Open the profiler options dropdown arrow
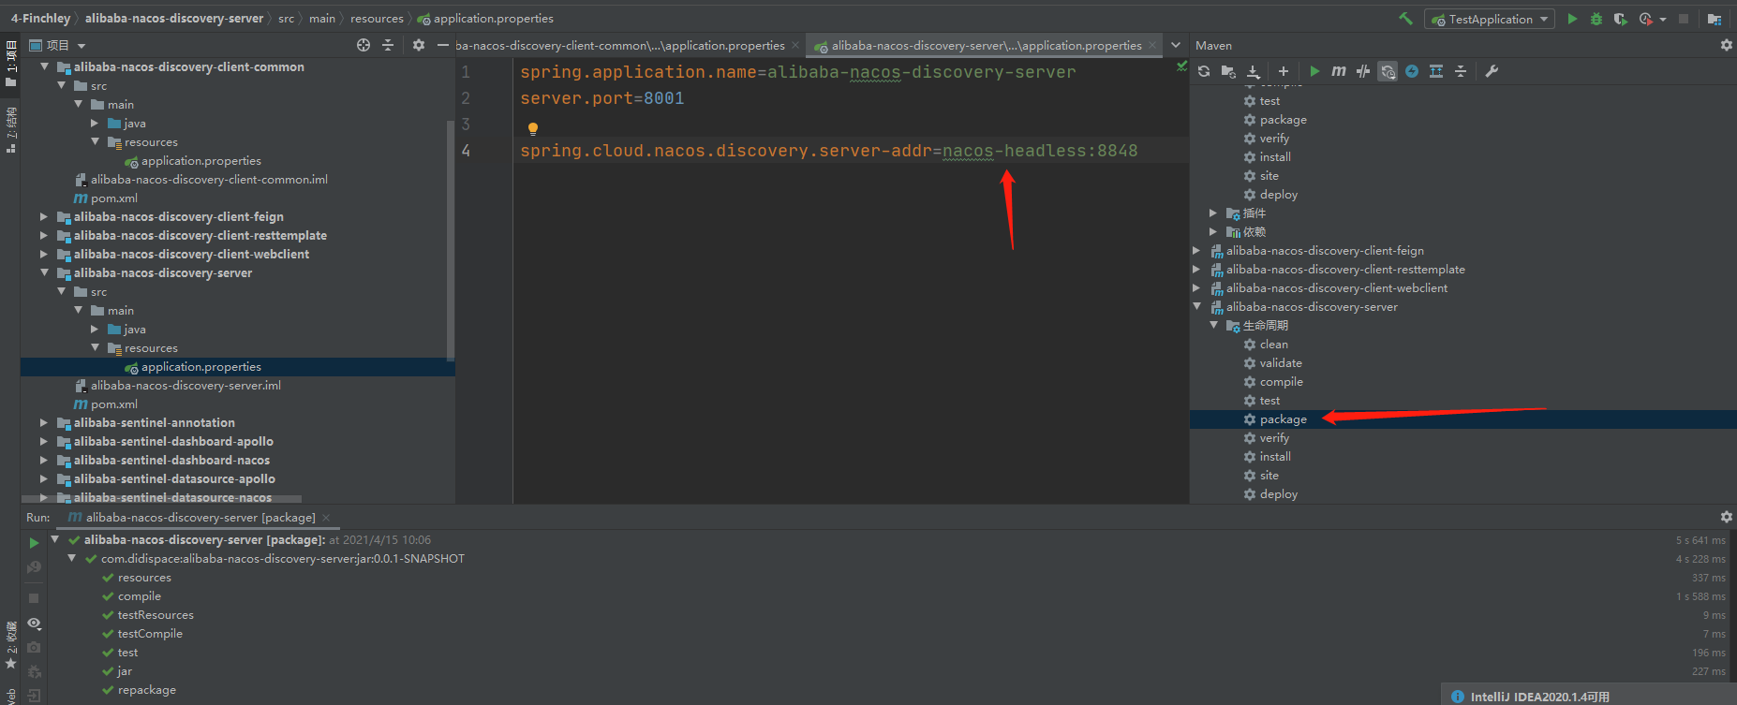 [1663, 20]
